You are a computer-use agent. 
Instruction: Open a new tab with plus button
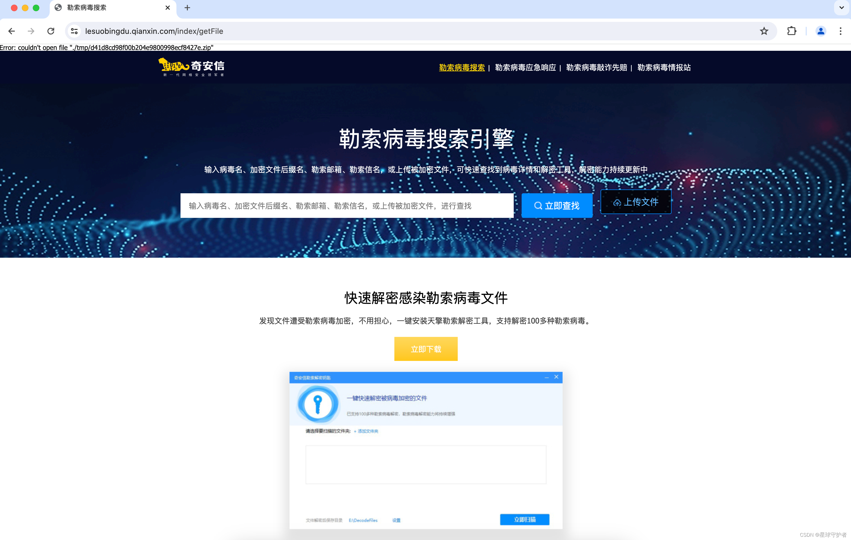pos(187,7)
